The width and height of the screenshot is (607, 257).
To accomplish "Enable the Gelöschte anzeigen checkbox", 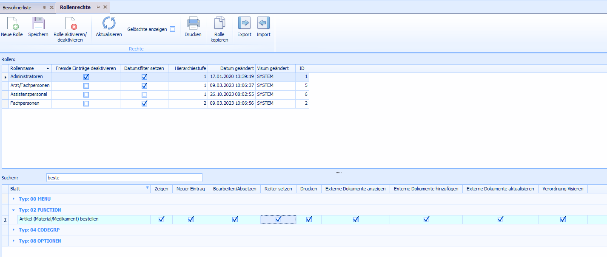I will tap(172, 29).
